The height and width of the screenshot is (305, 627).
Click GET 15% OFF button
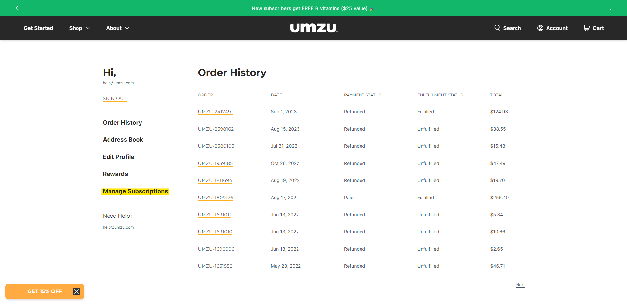pyautogui.click(x=45, y=291)
